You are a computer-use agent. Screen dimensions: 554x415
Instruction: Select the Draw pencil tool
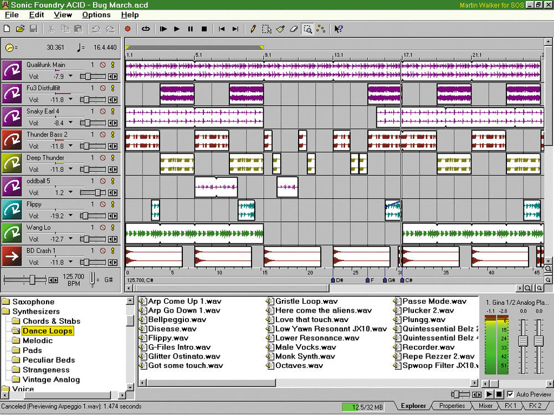[x=253, y=29]
